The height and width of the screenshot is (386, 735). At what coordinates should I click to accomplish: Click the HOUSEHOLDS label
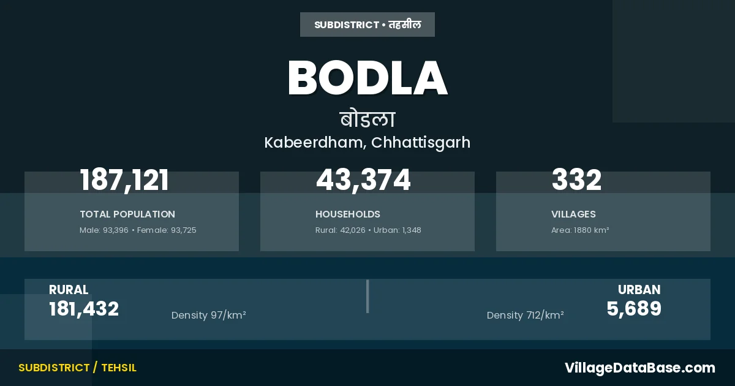coord(348,214)
